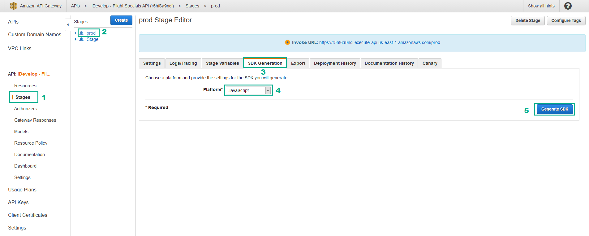The image size is (589, 236).
Task: Click Show all hints
Action: [541, 6]
